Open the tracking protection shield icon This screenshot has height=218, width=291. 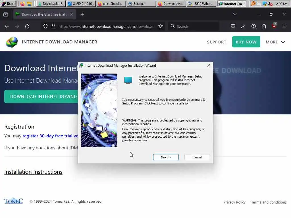point(45,26)
